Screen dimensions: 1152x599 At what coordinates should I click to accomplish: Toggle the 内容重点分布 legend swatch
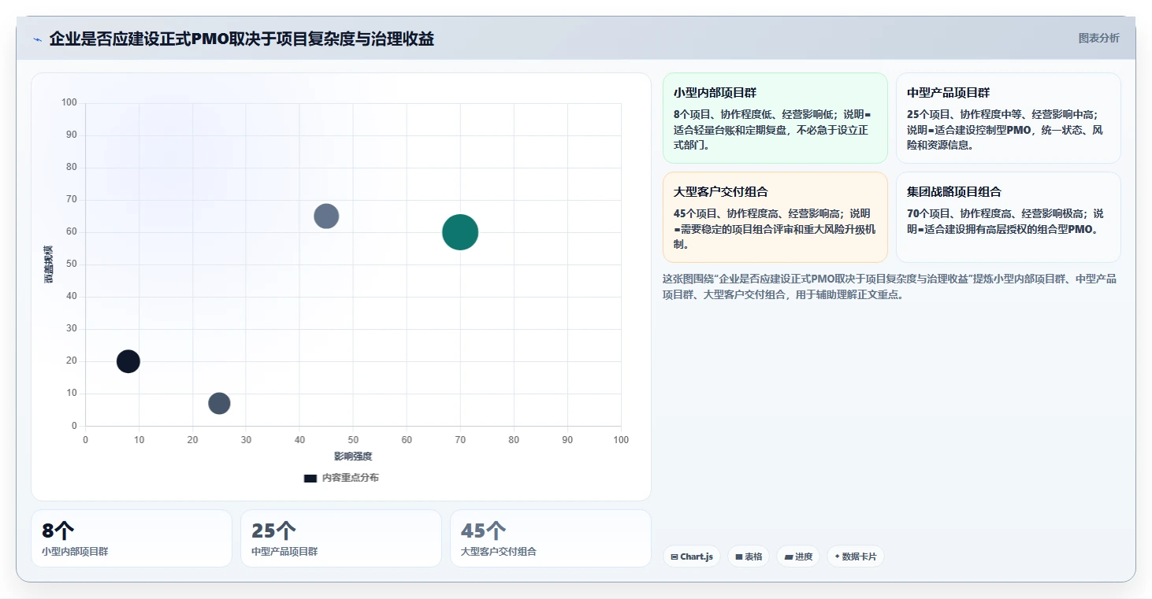coord(310,478)
